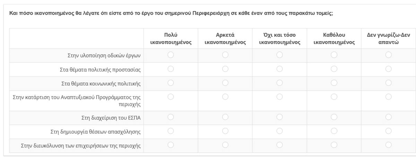Mark 'Δεν γνωρίζω-Δεν απαντώ' for 'Στα θέματα κοινωνικής πολιτικής'
The height and width of the screenshot is (157, 416).
(x=388, y=82)
